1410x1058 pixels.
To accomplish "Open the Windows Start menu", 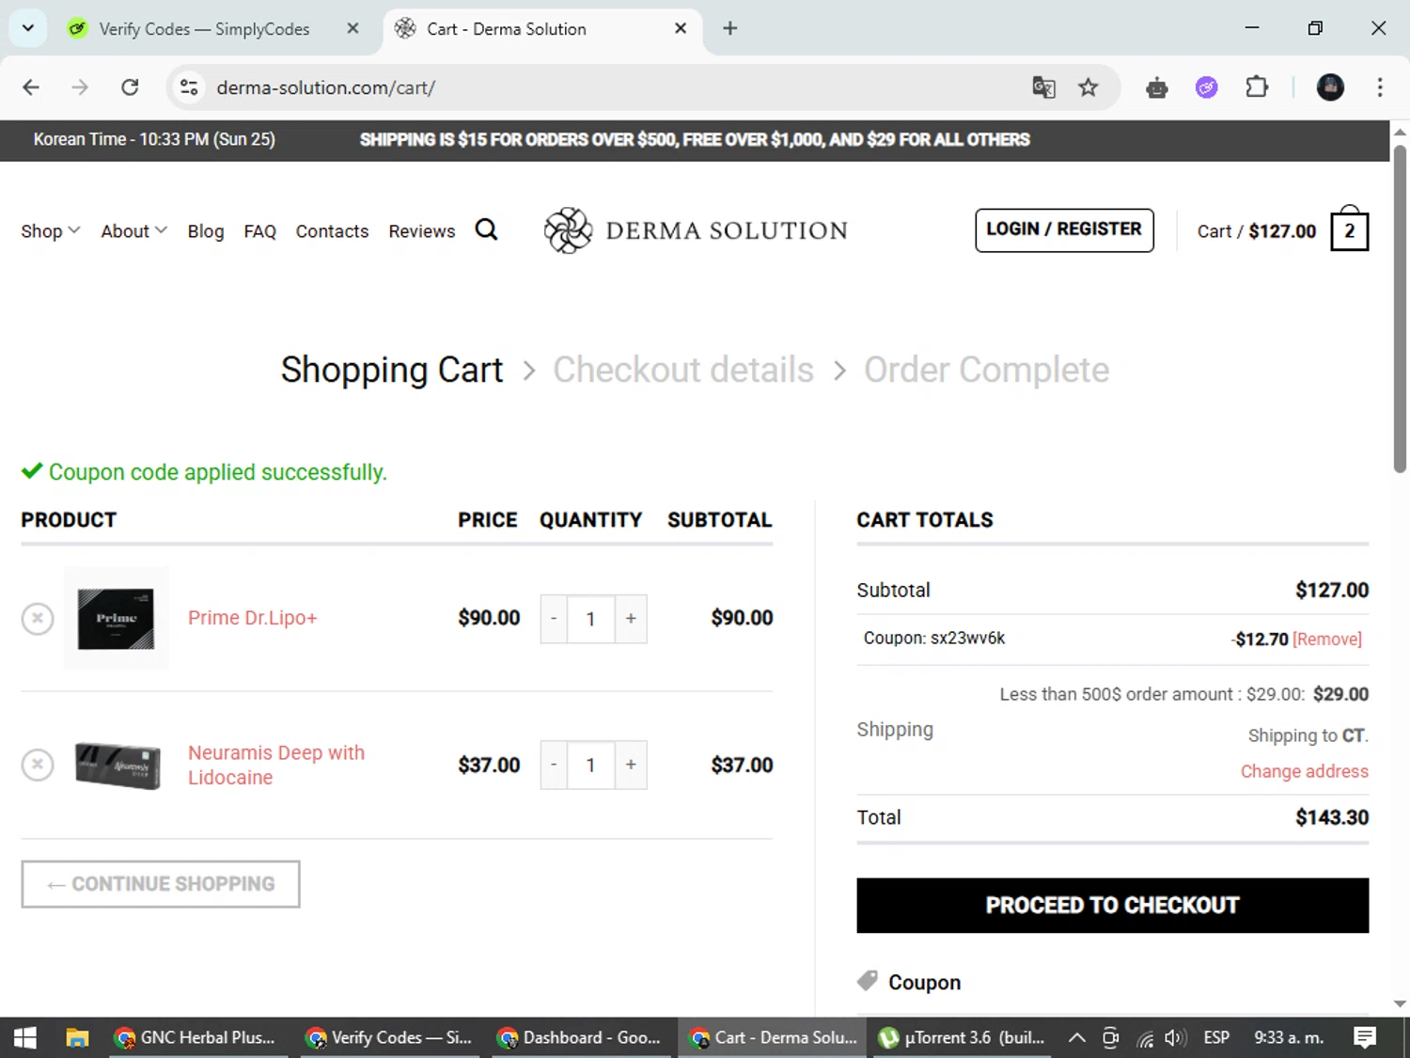I will tap(25, 1037).
